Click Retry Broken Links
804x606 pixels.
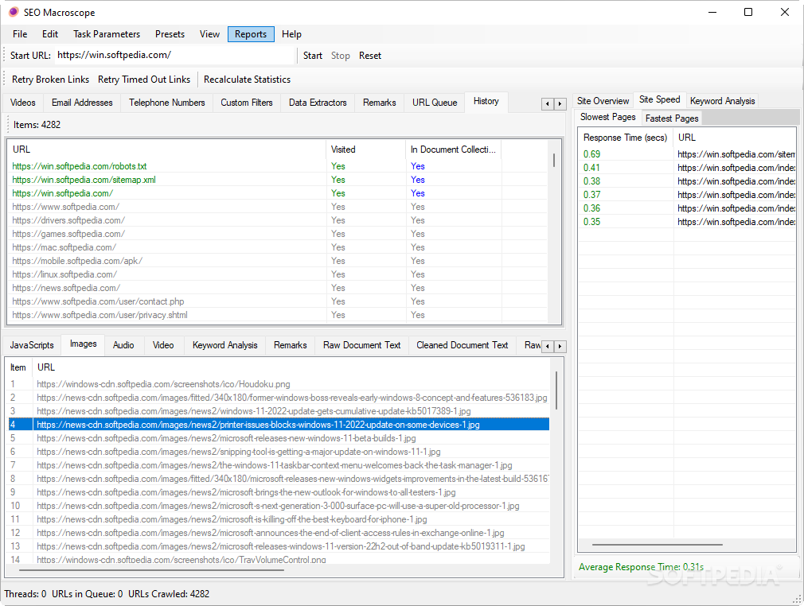(50, 80)
